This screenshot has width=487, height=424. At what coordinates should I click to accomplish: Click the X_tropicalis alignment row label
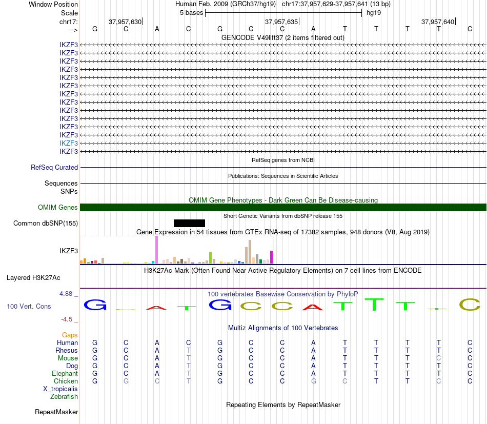coord(60,389)
